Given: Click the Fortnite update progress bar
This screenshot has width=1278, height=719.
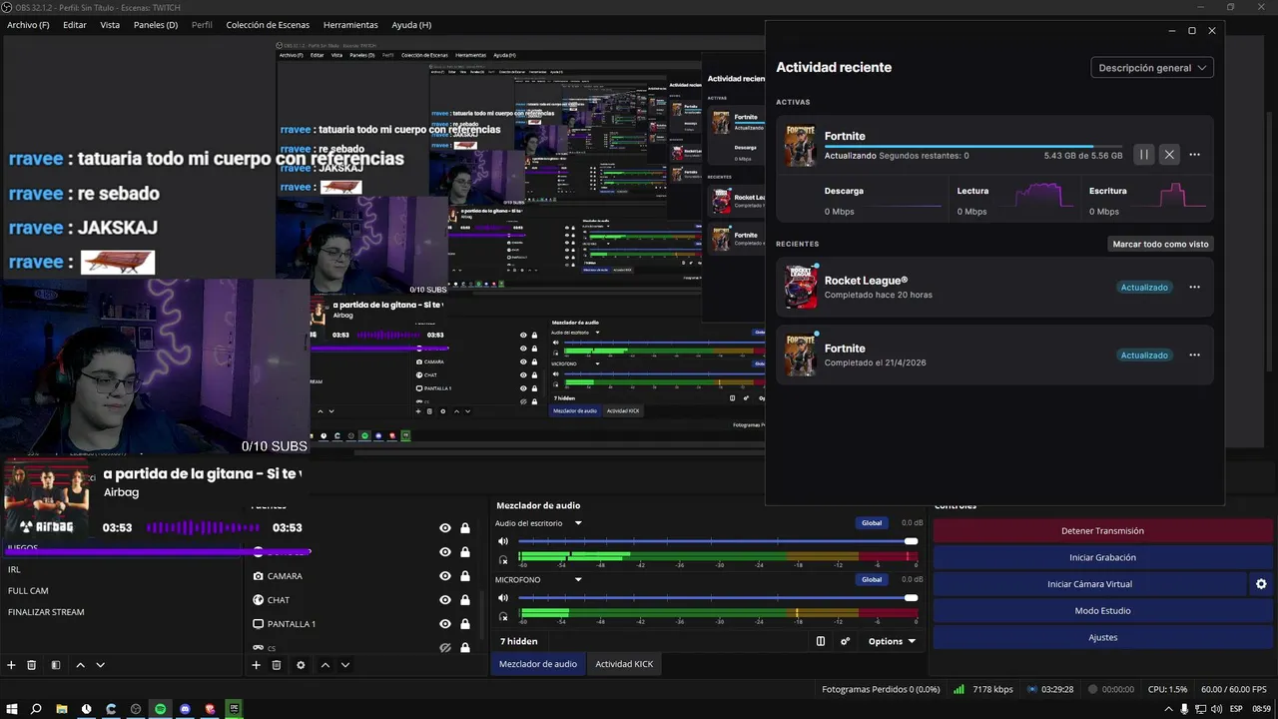Looking at the screenshot, I should 973,147.
